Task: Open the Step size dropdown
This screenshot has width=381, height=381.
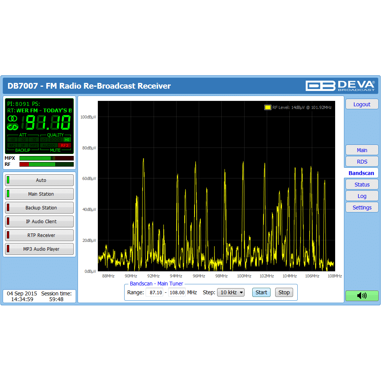Action: (230, 292)
